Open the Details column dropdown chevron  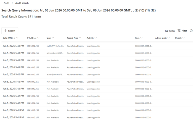183,38
